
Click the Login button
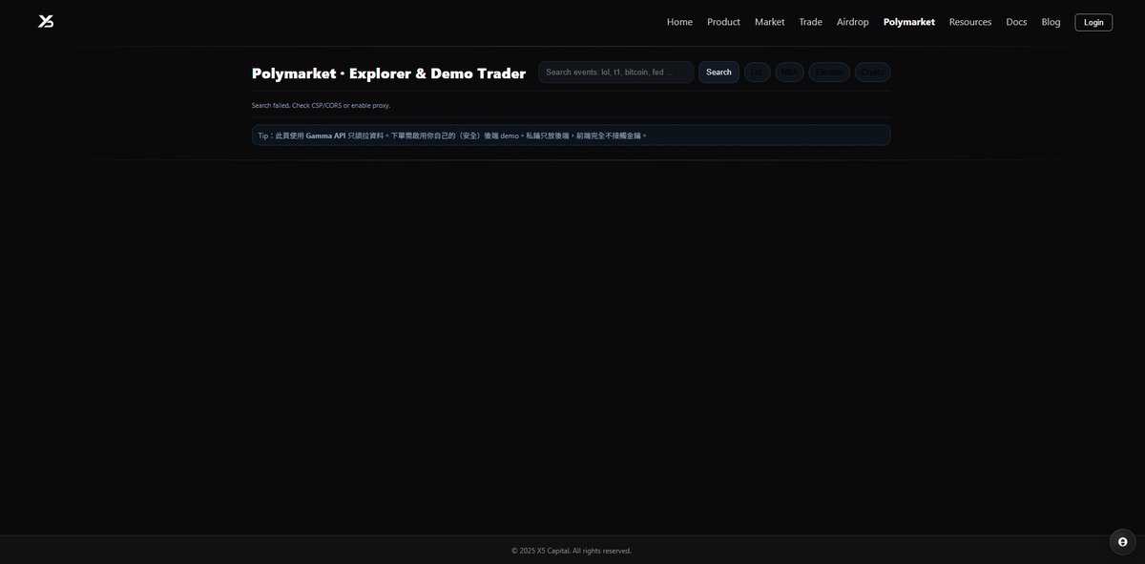point(1093,22)
